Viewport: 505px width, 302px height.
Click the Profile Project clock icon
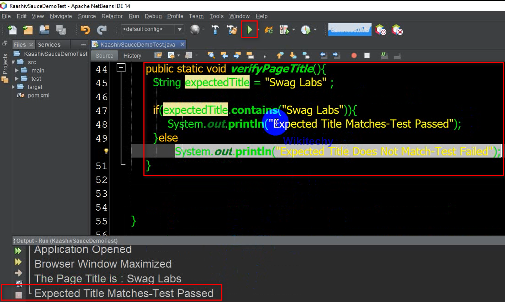[306, 30]
